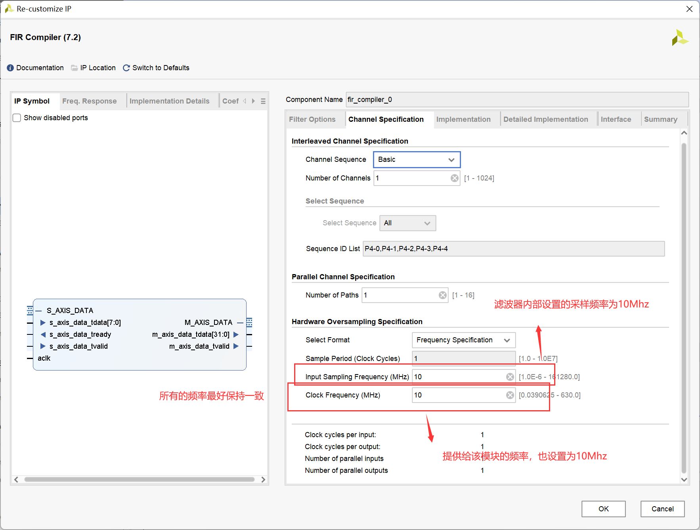Viewport: 700px width, 530px height.
Task: Open the left-panel tab list menu
Action: 263,101
